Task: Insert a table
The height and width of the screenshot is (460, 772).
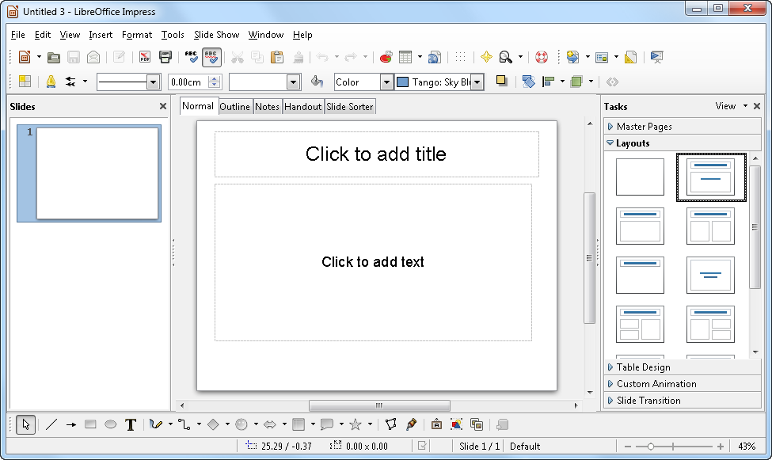Action: 405,57
